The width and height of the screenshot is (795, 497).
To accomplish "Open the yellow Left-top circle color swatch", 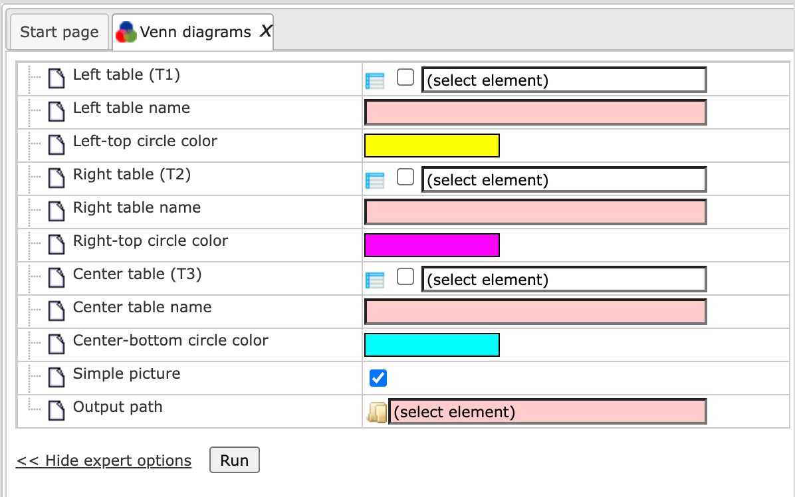I will coord(432,146).
